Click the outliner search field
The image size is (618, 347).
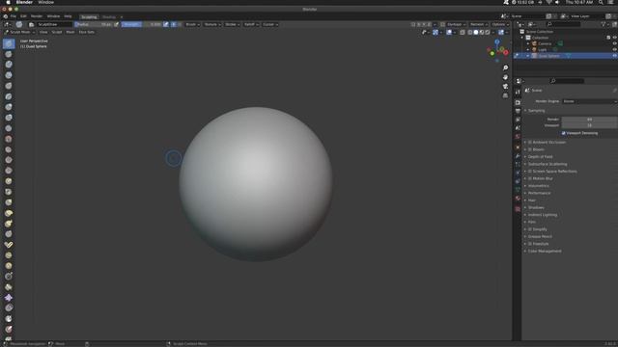click(563, 24)
